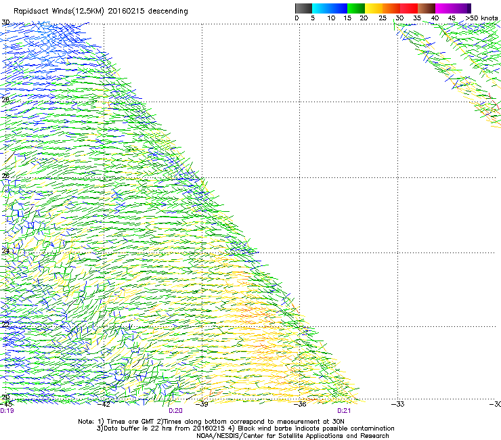The height and width of the screenshot is (440, 501).
Task: Click the latitude label '30' on left axis
Action: (5, 22)
